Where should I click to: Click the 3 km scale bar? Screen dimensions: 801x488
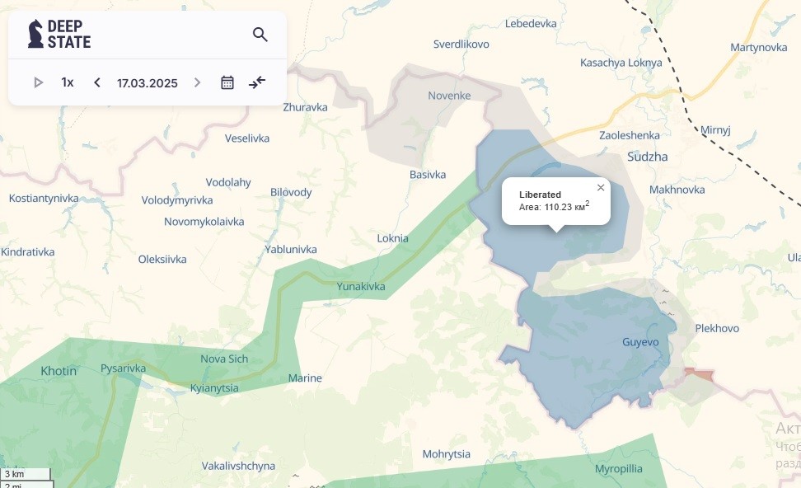pos(25,474)
